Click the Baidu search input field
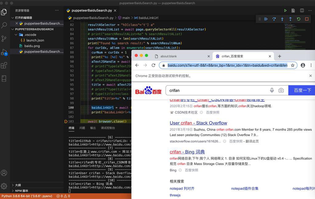315x199 pixels. 218,91
